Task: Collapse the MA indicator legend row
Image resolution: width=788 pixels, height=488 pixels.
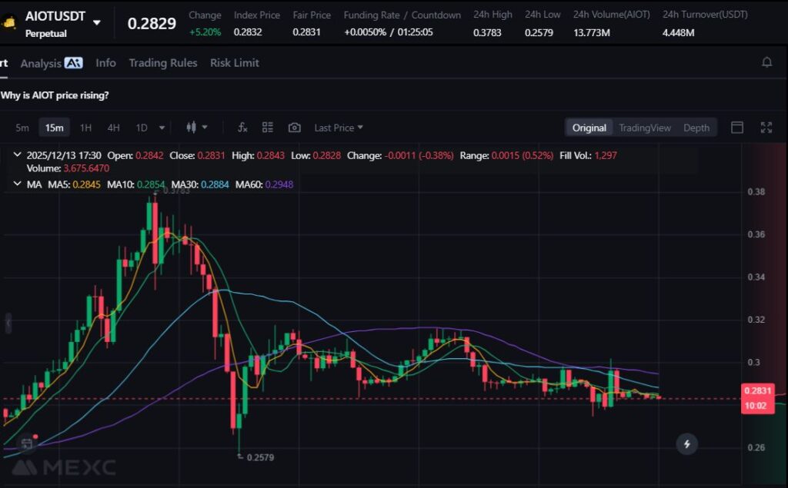Action: (x=17, y=184)
